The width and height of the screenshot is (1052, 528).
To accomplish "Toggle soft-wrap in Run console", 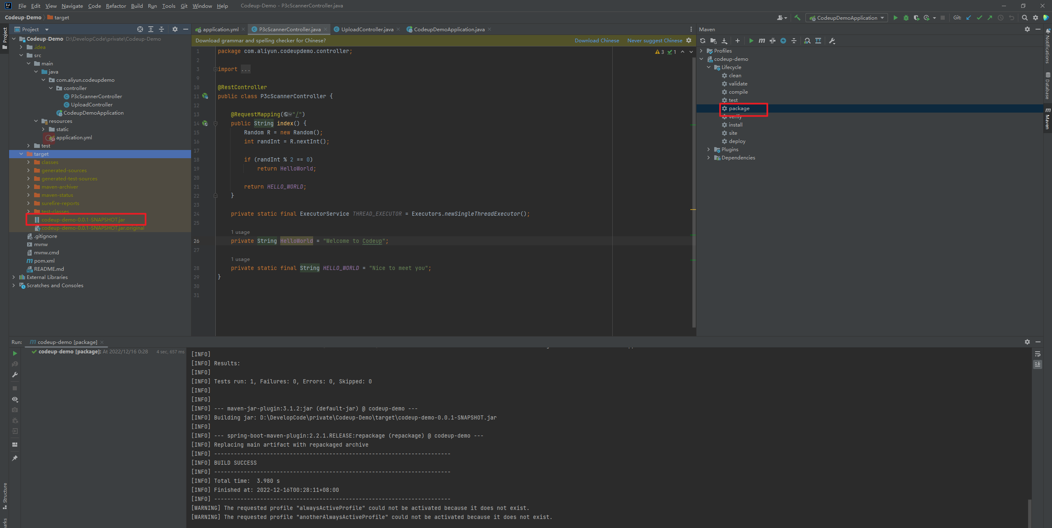I will (x=1038, y=354).
